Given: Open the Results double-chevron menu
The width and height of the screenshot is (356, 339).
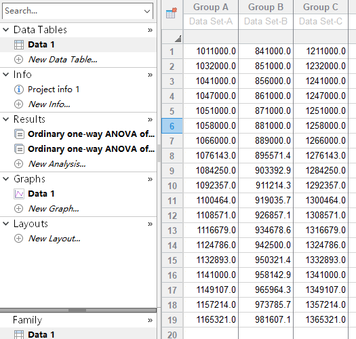Looking at the screenshot, I should (150, 119).
